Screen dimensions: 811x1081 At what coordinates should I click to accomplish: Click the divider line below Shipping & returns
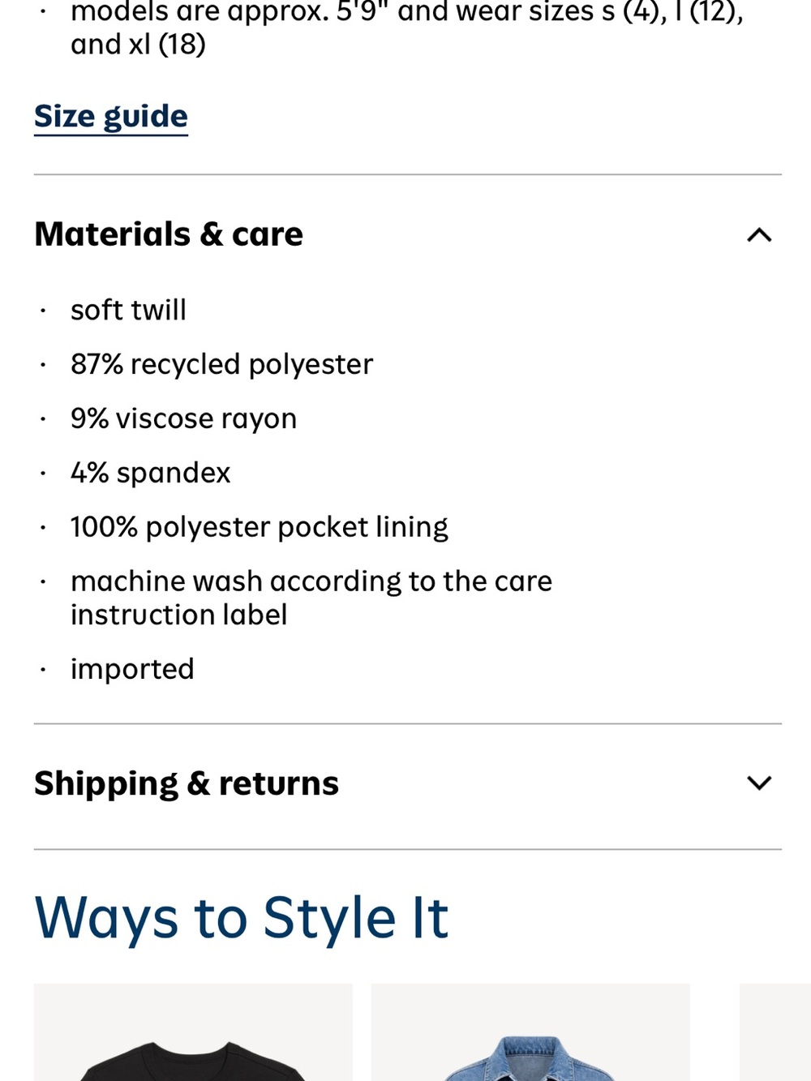point(408,849)
